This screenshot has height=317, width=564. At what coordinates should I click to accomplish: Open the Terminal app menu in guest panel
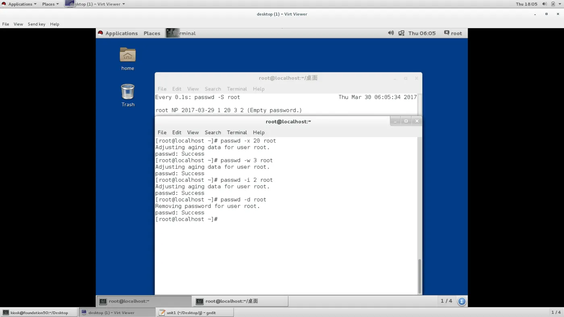[x=181, y=33]
